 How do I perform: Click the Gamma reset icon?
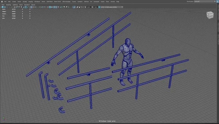click(x=92, y=7)
